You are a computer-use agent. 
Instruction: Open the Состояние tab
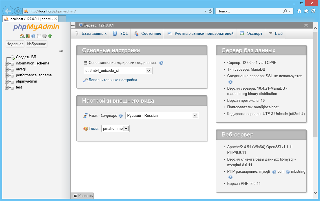pyautogui.click(x=147, y=33)
